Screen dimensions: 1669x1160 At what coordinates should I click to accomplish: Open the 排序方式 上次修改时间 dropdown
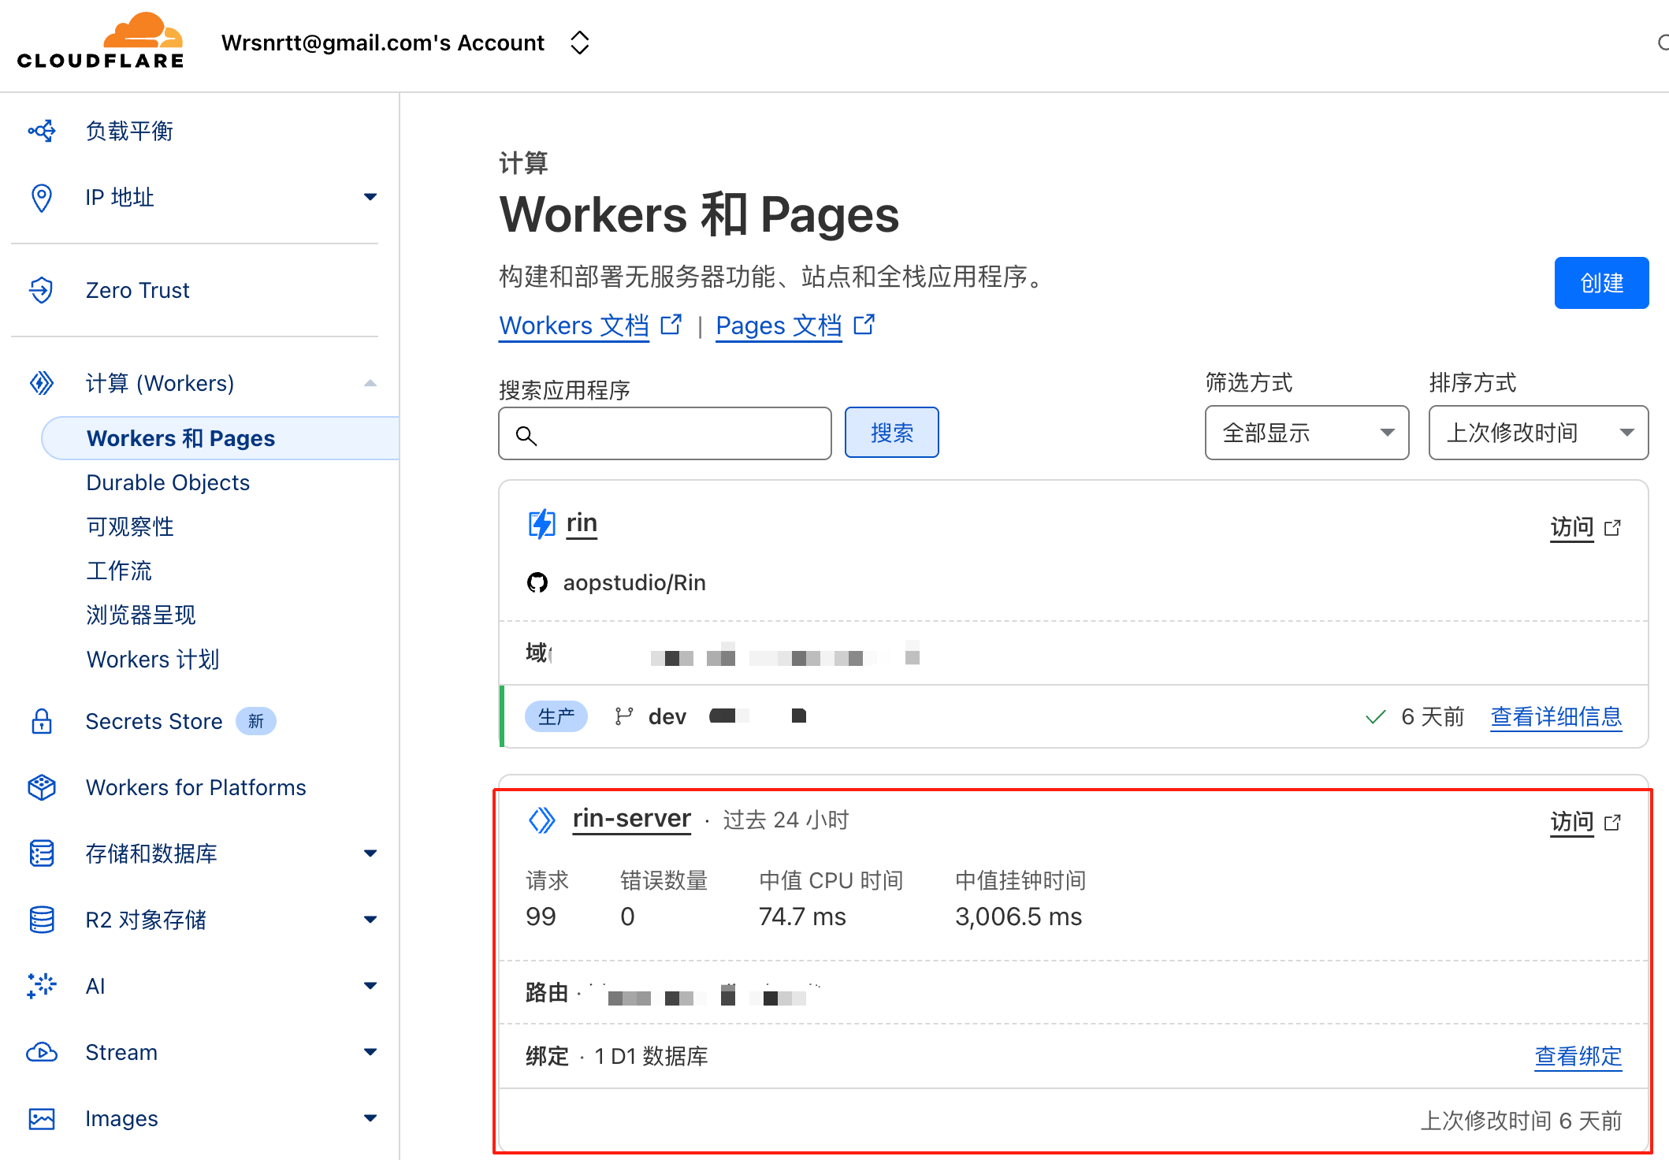pyautogui.click(x=1538, y=433)
